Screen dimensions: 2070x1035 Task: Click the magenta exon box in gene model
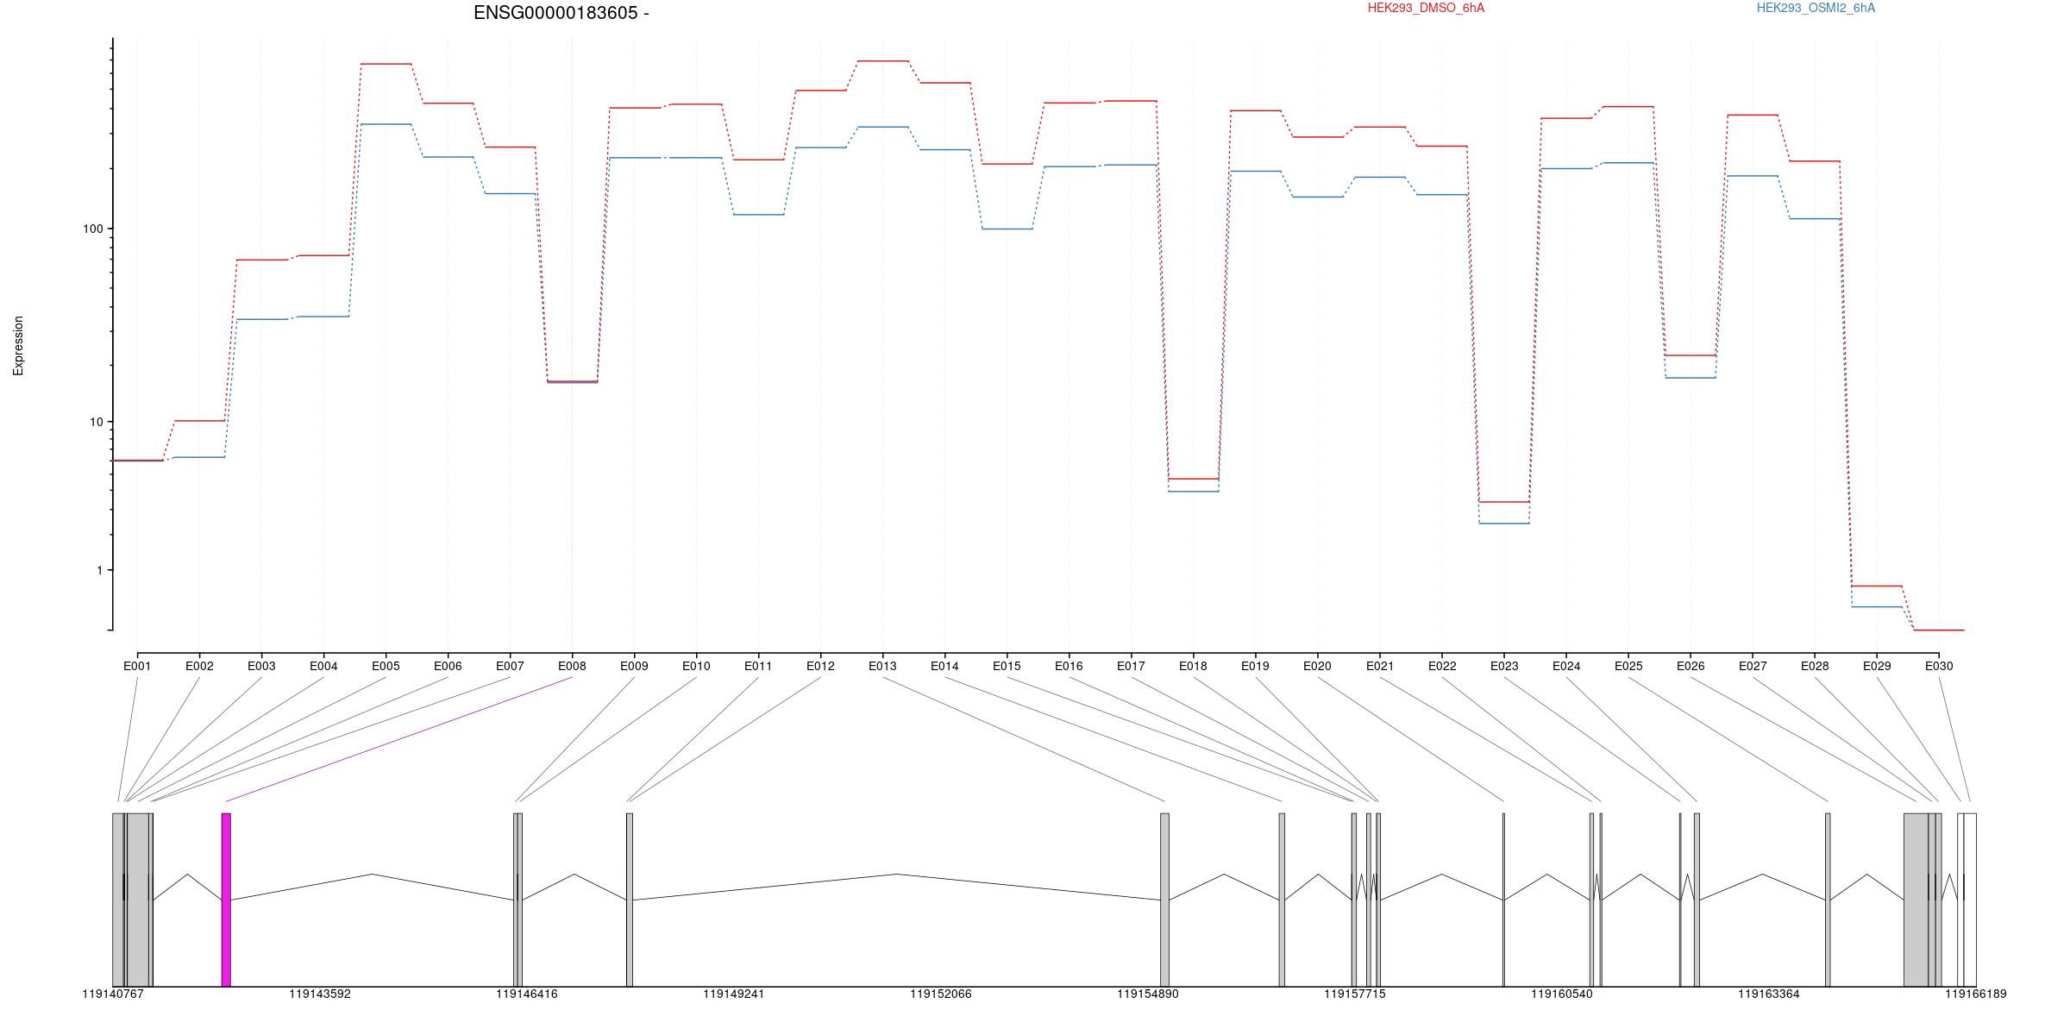[226, 900]
